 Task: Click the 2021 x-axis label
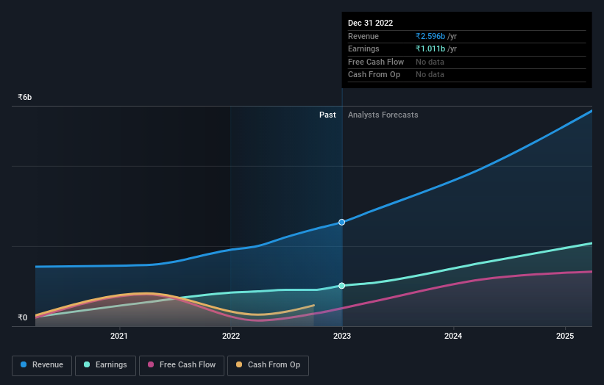119,336
